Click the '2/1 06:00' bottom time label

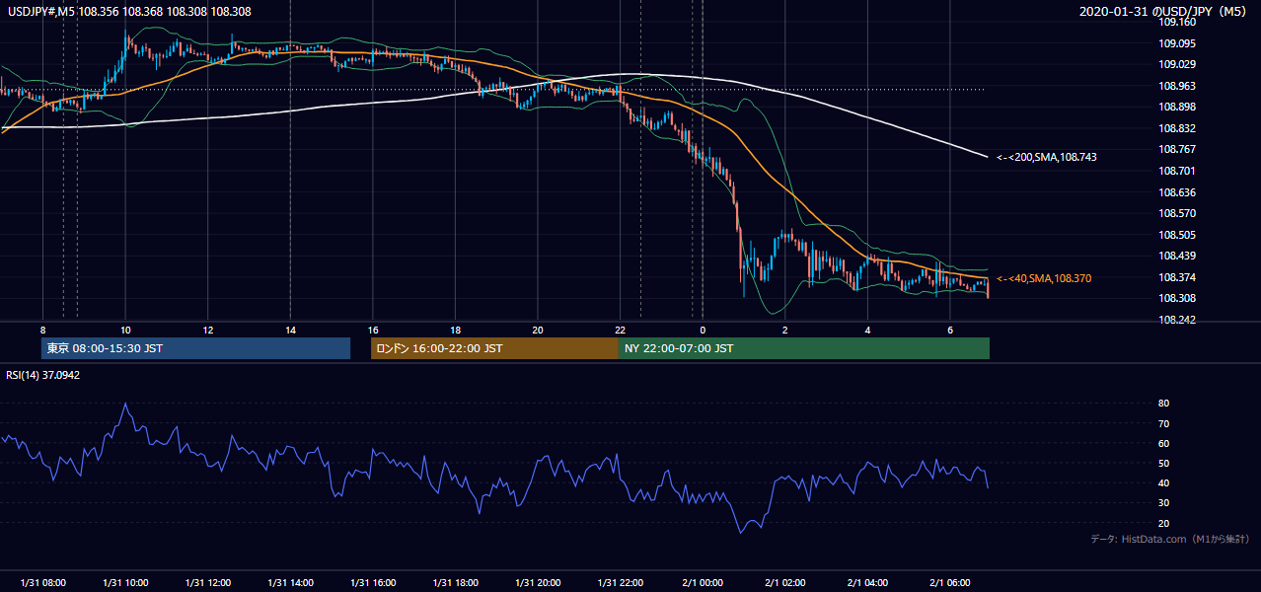tap(949, 583)
